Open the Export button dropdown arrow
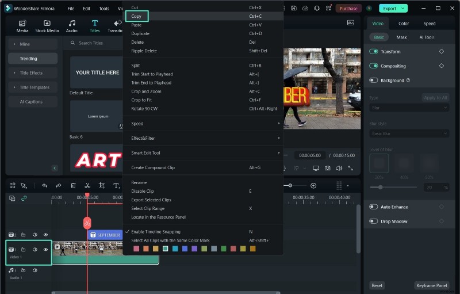The image size is (460, 294). click(403, 9)
